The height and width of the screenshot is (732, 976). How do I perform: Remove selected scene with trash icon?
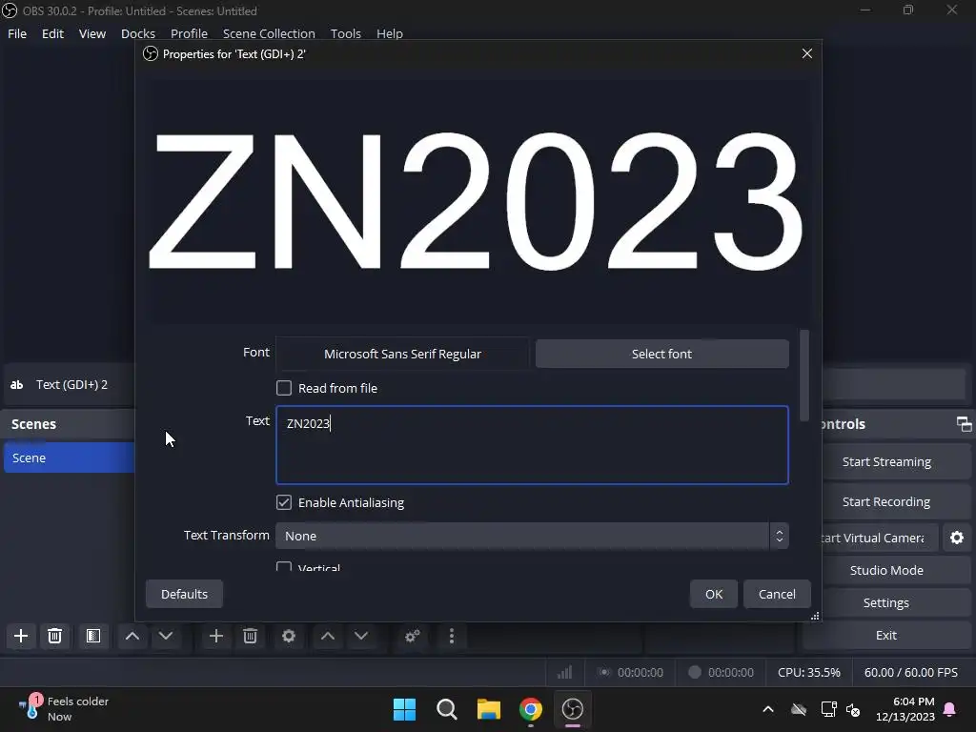54,636
